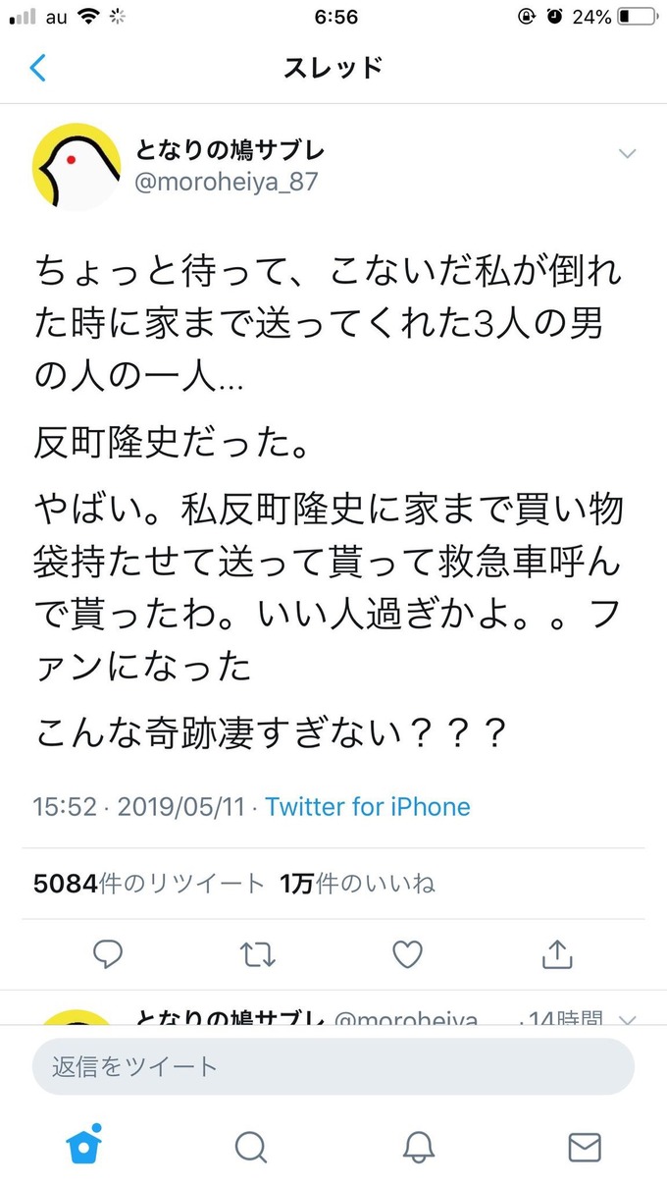This screenshot has height=1187, width=667.
Task: Expand tweet options chevron menu
Action: click(x=626, y=153)
